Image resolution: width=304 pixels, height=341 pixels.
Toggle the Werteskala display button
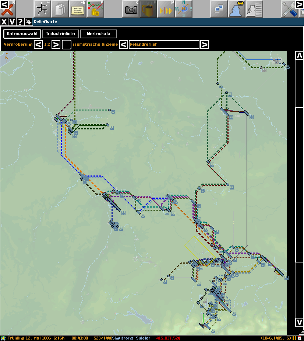(x=98, y=34)
